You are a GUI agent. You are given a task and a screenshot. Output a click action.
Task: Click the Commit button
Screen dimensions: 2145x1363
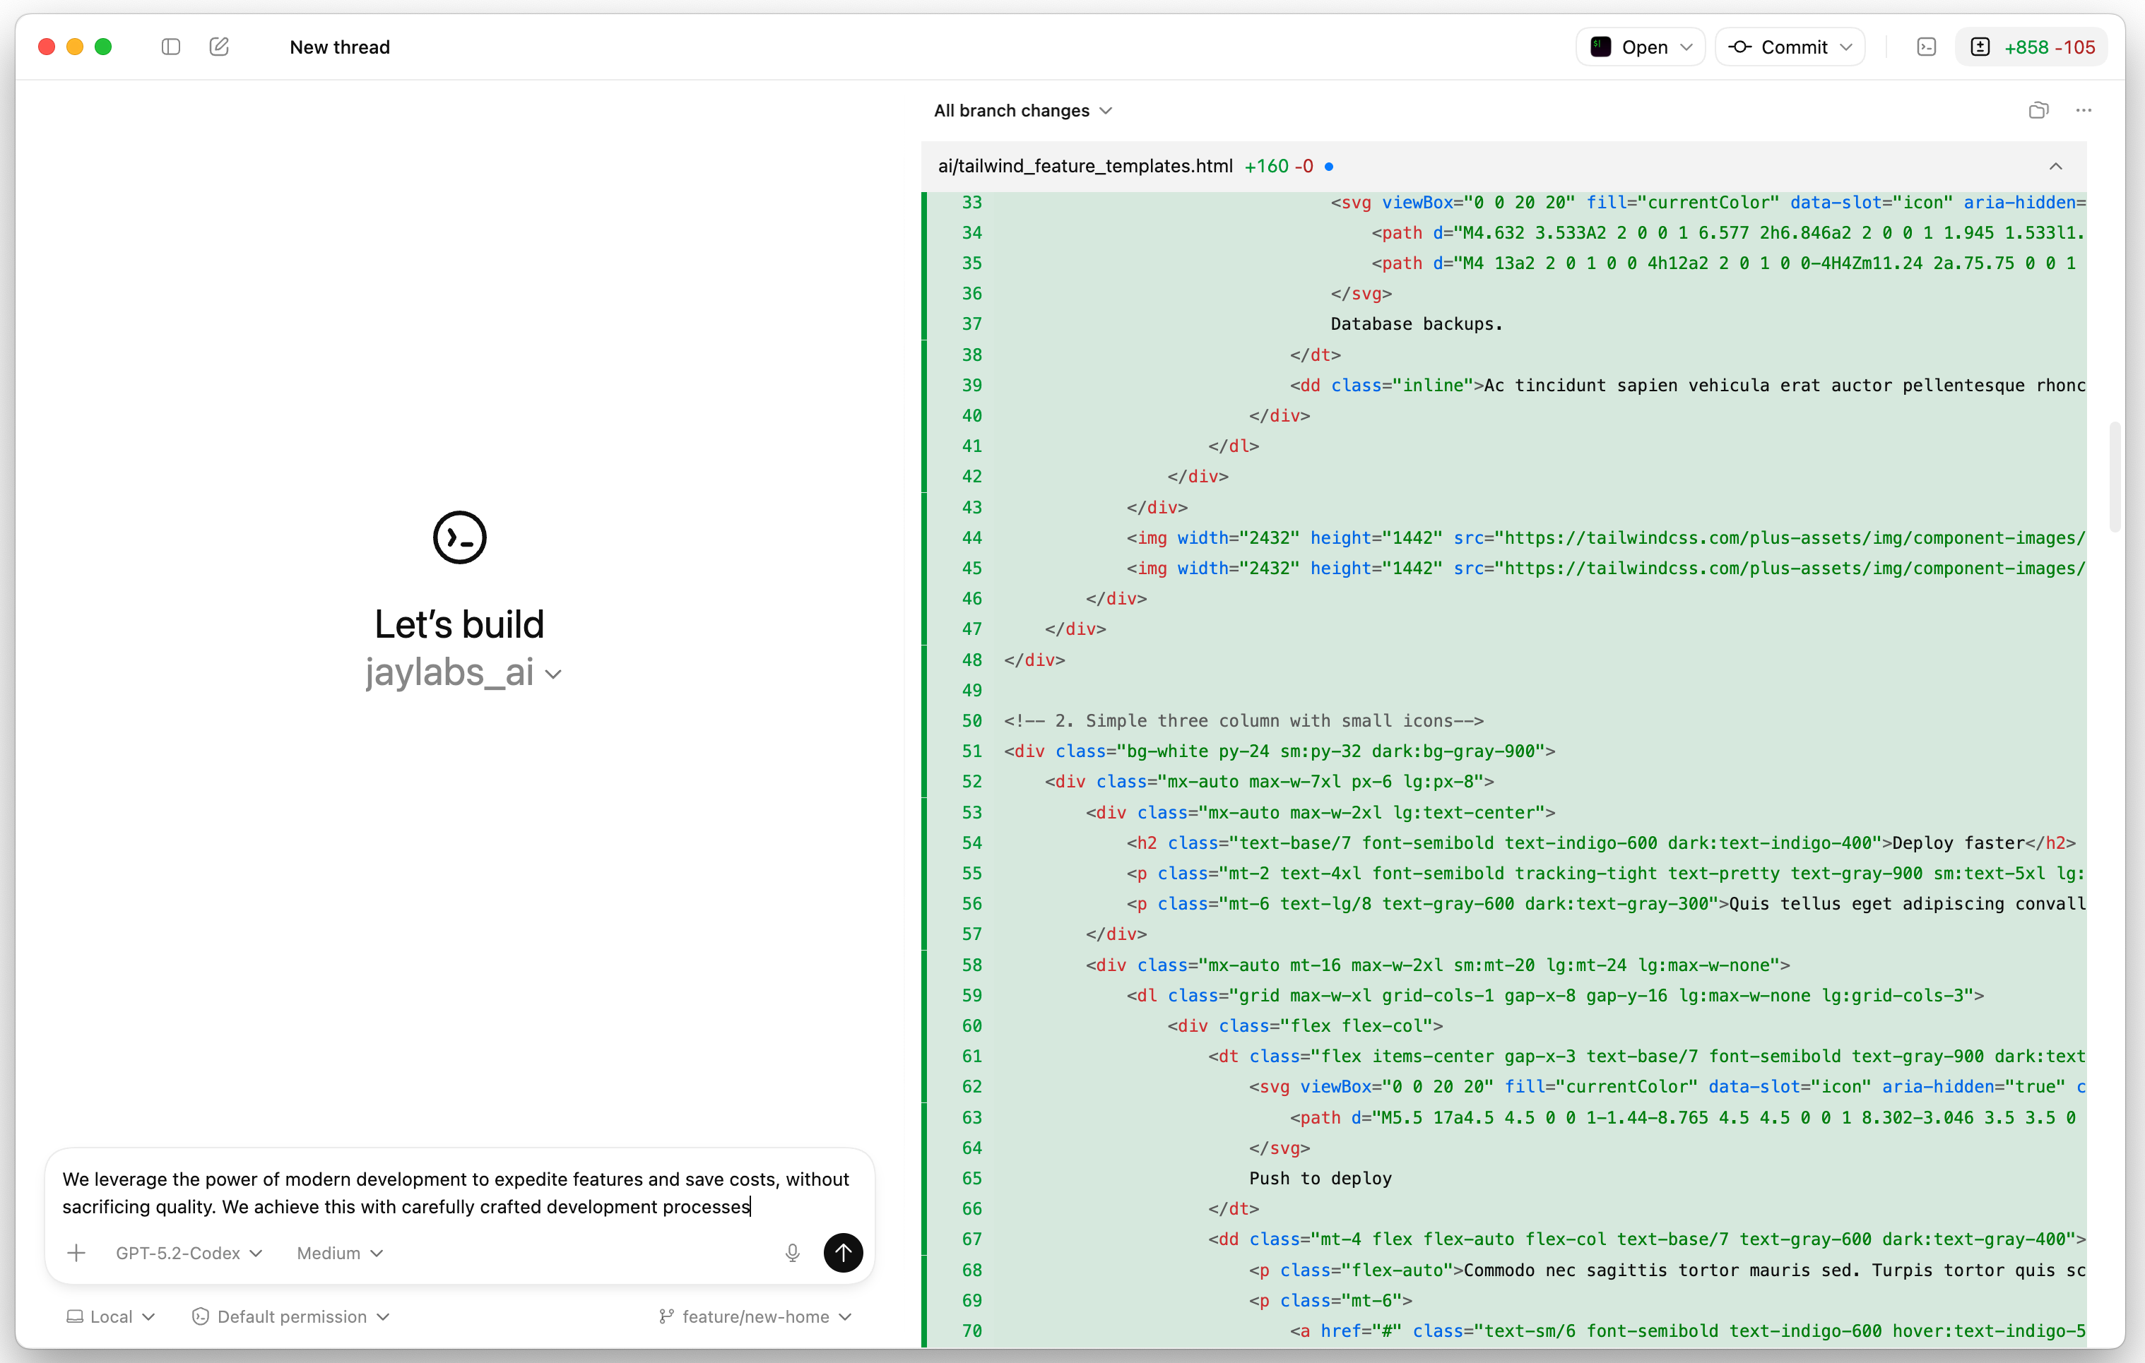[1790, 47]
